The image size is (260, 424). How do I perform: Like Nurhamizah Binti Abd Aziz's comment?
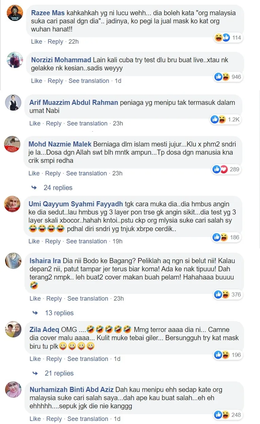point(35,419)
